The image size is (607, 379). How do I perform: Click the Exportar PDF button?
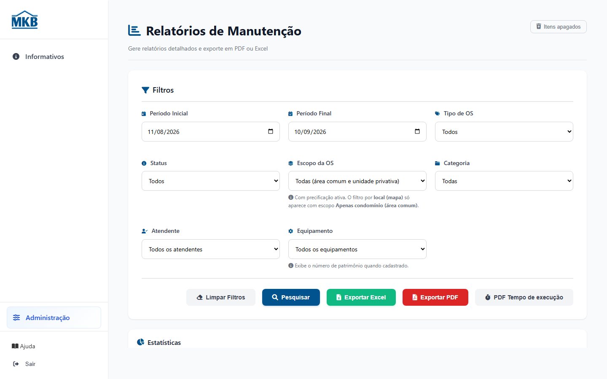(435, 297)
